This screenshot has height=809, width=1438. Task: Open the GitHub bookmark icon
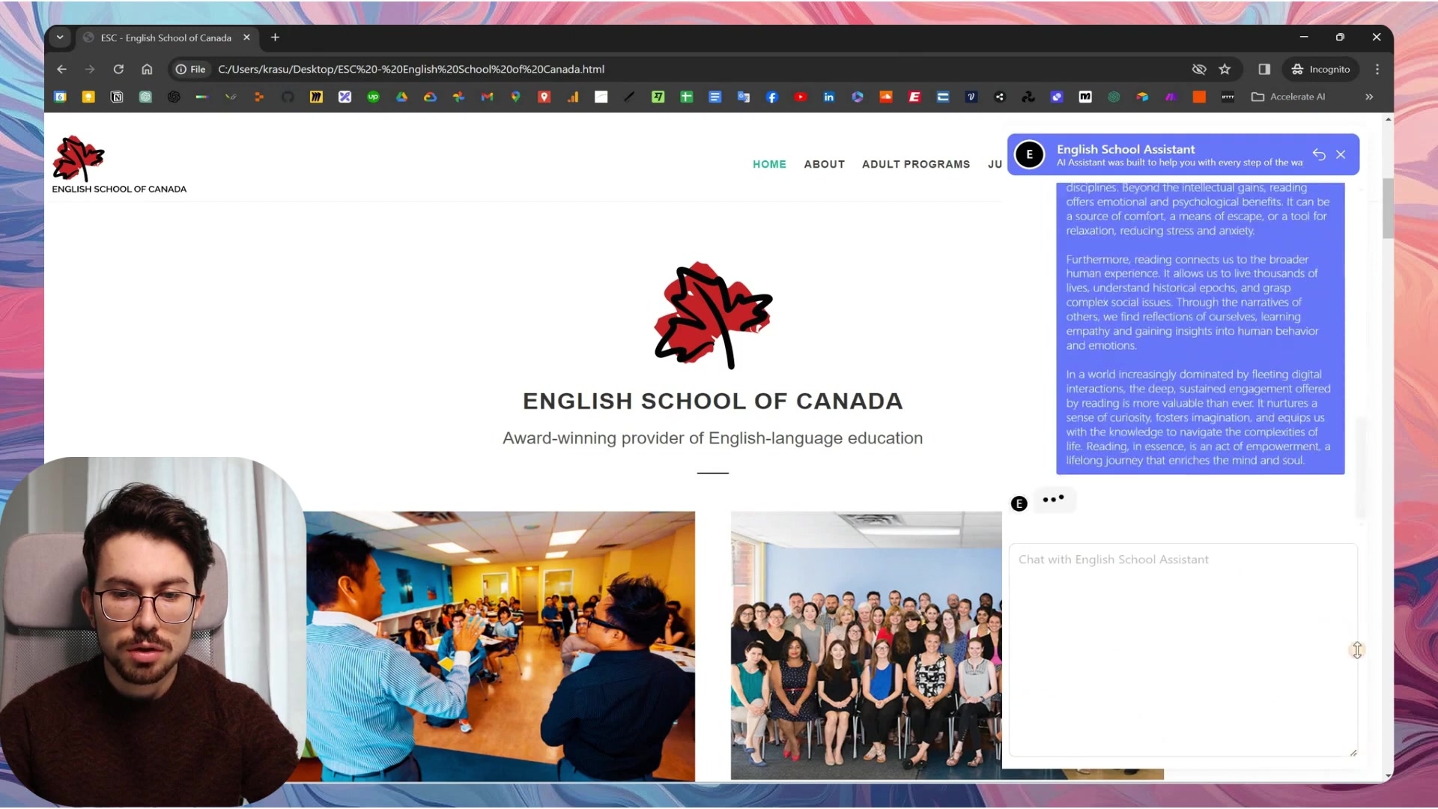click(x=288, y=97)
